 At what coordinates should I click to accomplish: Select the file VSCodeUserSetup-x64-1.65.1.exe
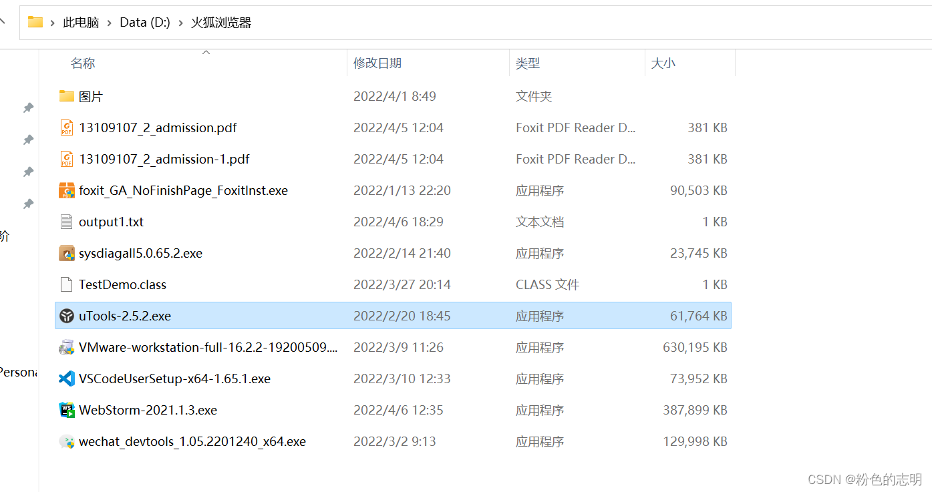click(x=174, y=379)
